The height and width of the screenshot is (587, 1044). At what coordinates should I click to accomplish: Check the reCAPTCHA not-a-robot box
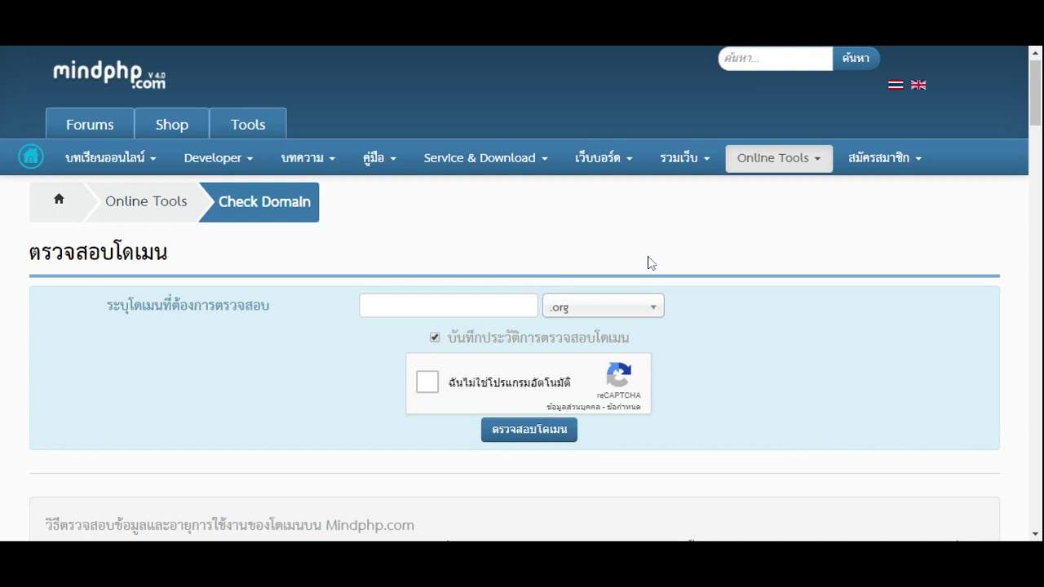(x=427, y=382)
